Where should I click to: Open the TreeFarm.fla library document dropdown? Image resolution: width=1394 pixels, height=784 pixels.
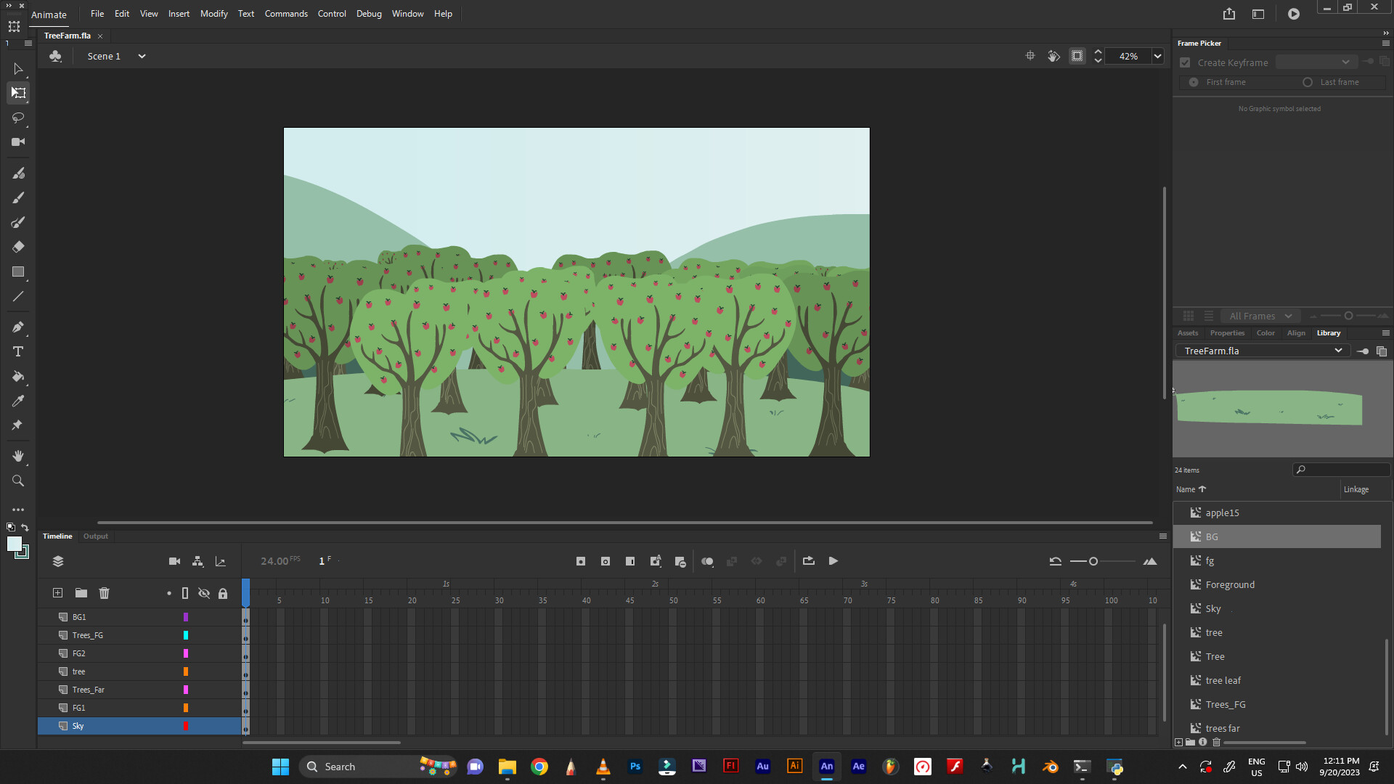[1337, 351]
